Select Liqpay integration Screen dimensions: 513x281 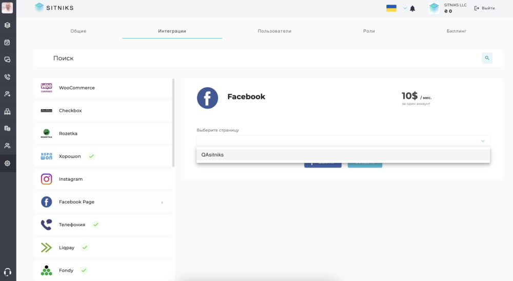click(104, 248)
